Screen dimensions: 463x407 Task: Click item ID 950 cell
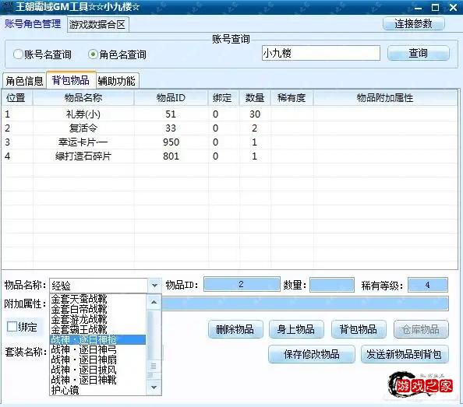(171, 142)
